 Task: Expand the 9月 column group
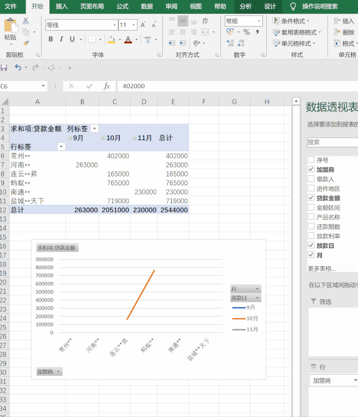[x=70, y=138]
